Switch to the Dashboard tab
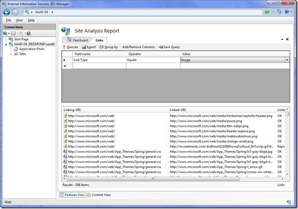Screen dimensions: 298x209 (78, 40)
